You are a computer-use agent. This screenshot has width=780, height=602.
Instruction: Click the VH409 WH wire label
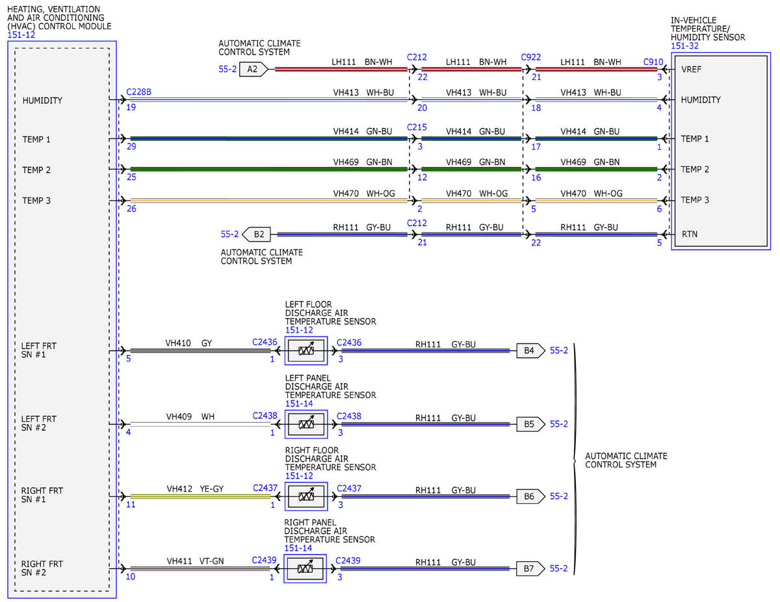(190, 416)
